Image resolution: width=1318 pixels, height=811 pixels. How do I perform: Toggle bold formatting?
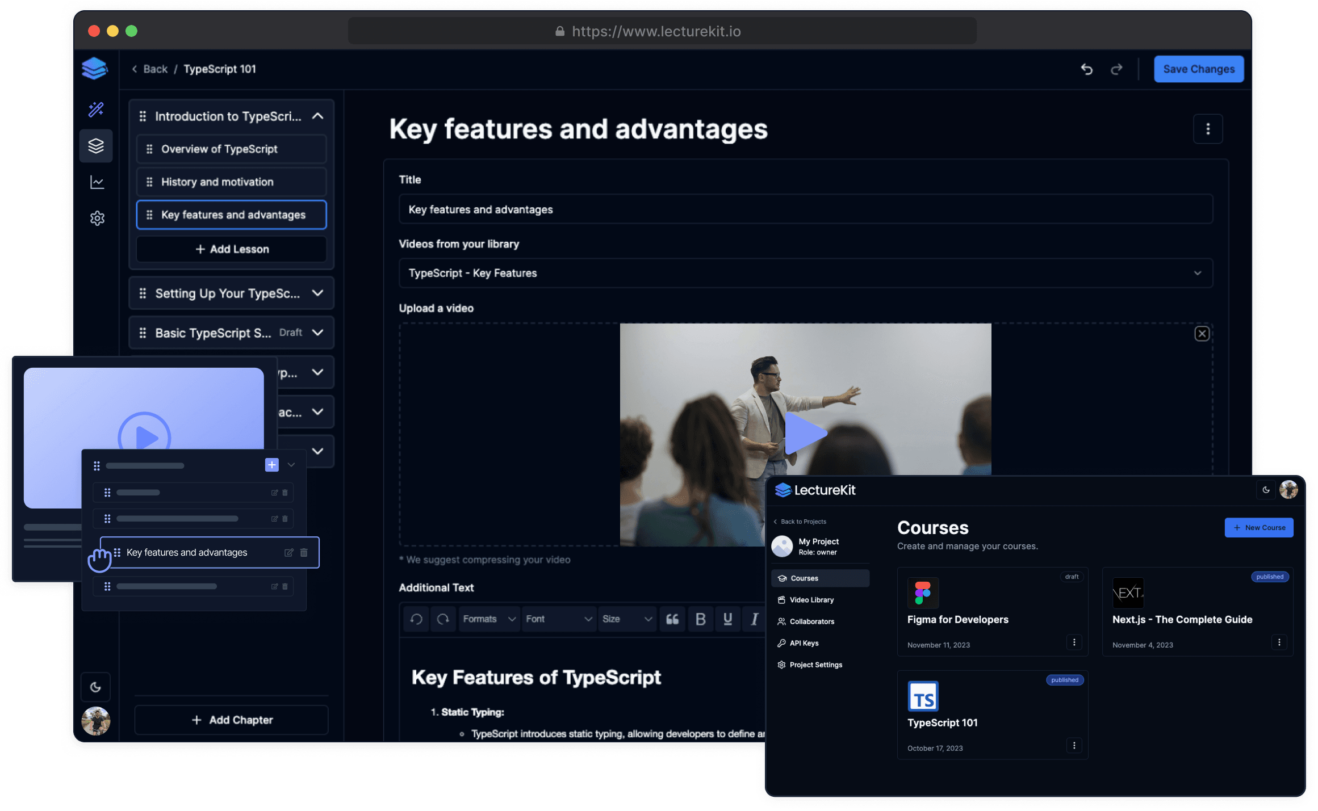click(701, 619)
